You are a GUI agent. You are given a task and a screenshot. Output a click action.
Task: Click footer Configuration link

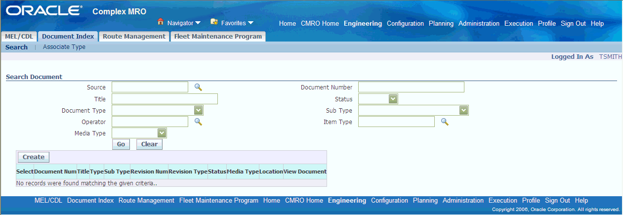389,201
